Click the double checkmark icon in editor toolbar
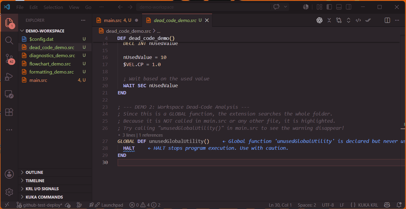This screenshot has height=209, width=406. click(368, 20)
